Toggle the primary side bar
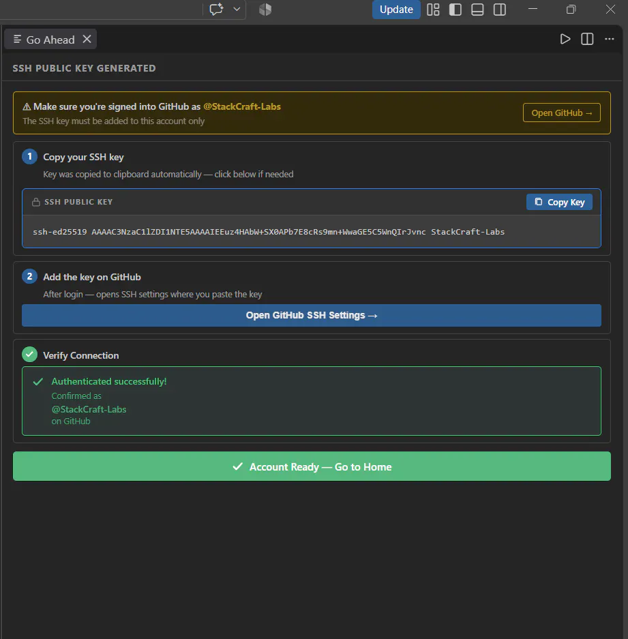This screenshot has width=628, height=639. (x=455, y=10)
